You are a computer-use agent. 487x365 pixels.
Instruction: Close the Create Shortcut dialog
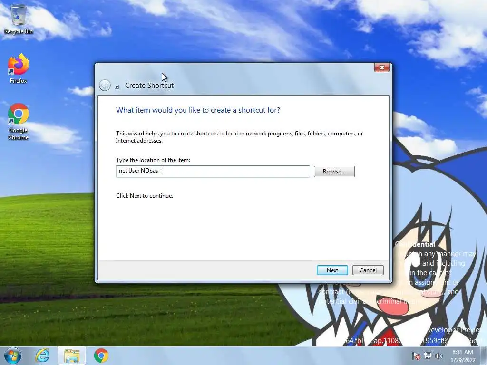(x=382, y=67)
